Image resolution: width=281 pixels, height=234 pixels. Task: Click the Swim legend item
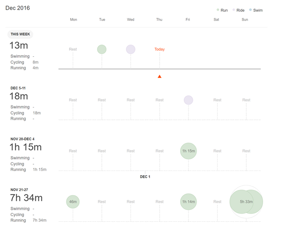click(x=256, y=10)
